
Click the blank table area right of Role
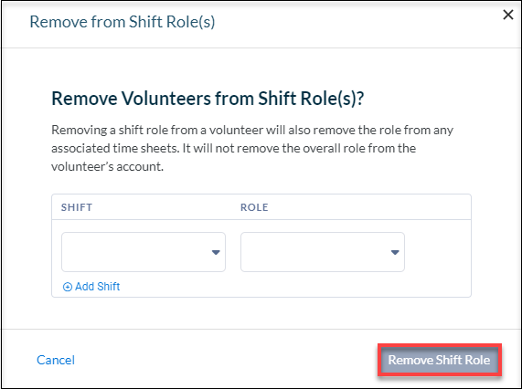point(438,252)
